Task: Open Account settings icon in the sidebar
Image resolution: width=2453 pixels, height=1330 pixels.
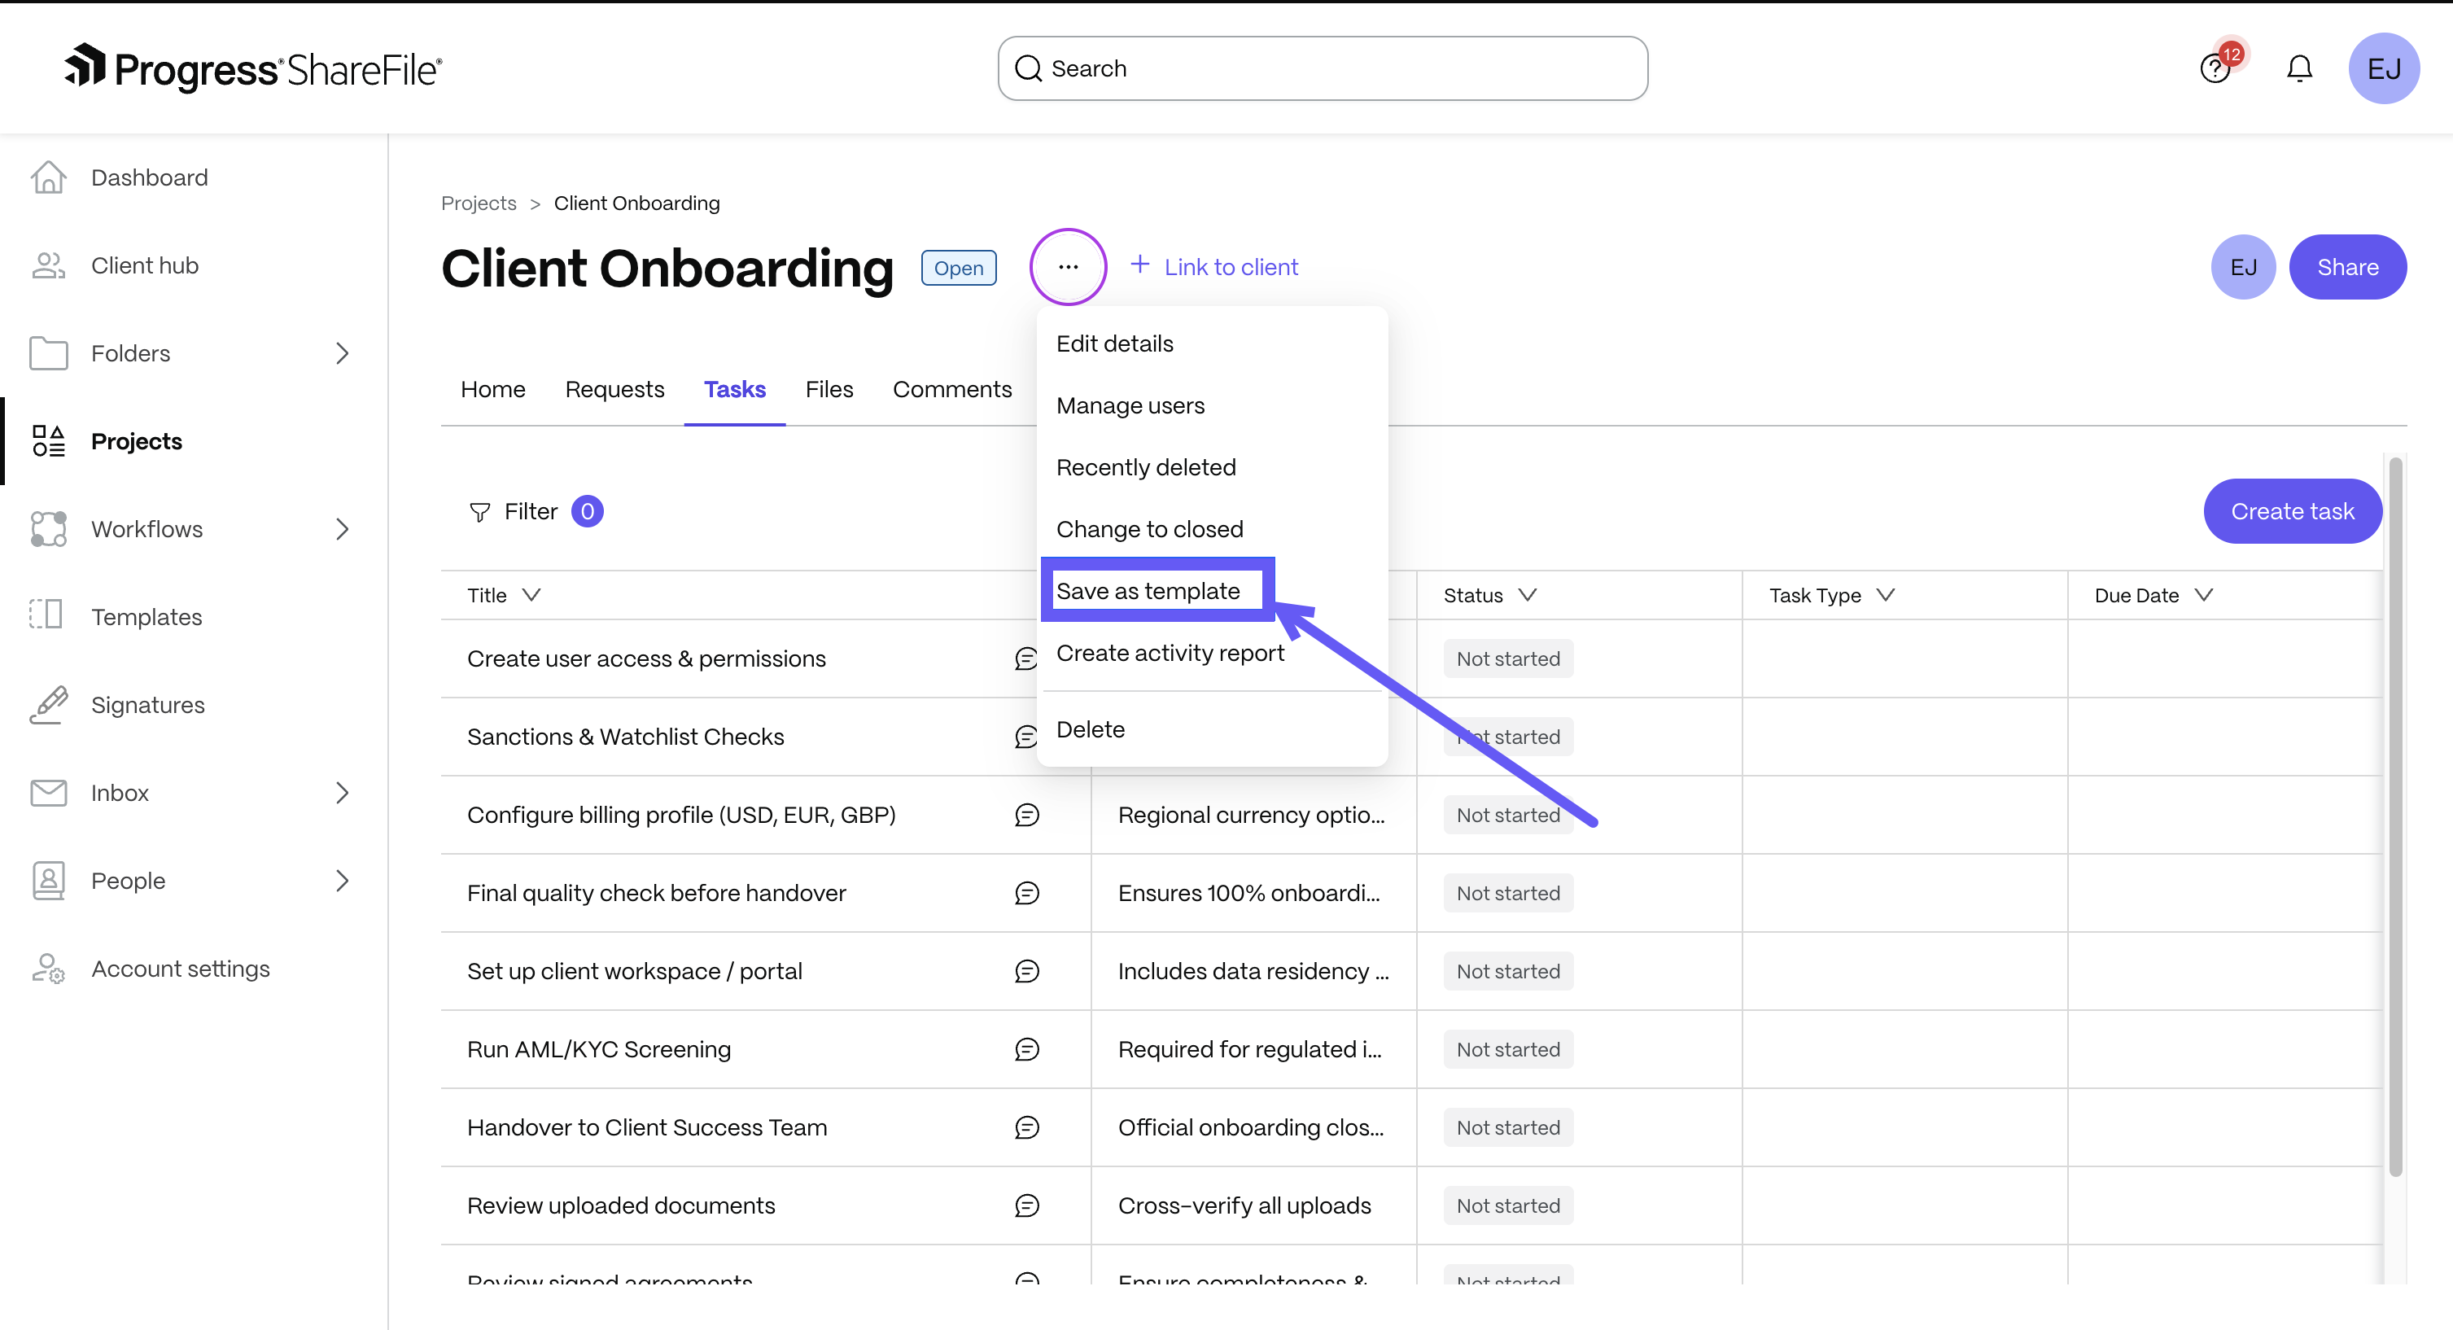Action: coord(49,969)
